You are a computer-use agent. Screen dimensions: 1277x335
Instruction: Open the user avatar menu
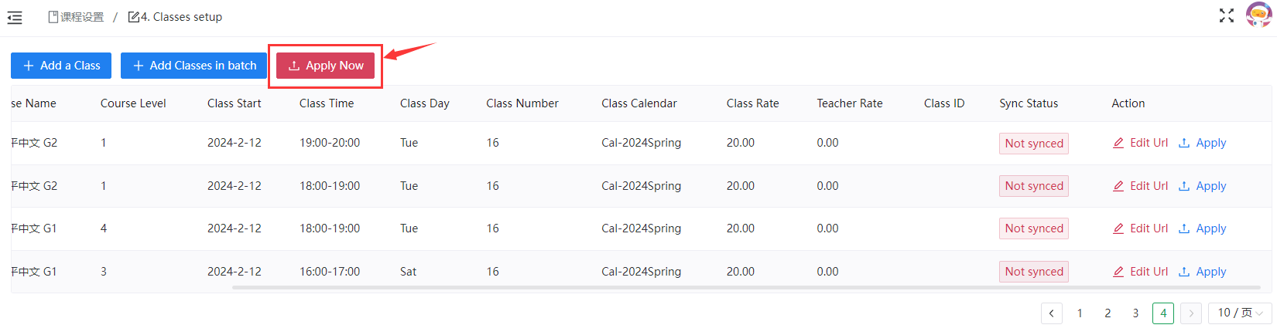[x=1258, y=15]
